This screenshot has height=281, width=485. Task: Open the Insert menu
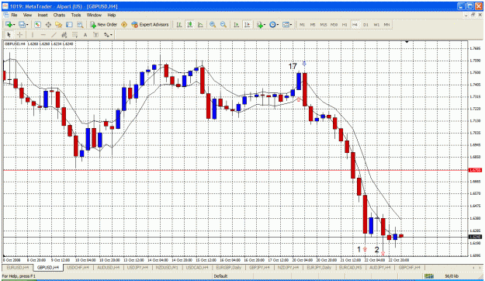pos(43,15)
